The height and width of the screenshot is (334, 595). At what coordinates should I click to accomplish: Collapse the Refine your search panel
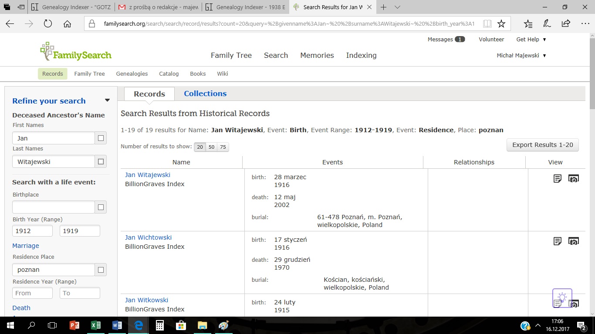point(107,100)
